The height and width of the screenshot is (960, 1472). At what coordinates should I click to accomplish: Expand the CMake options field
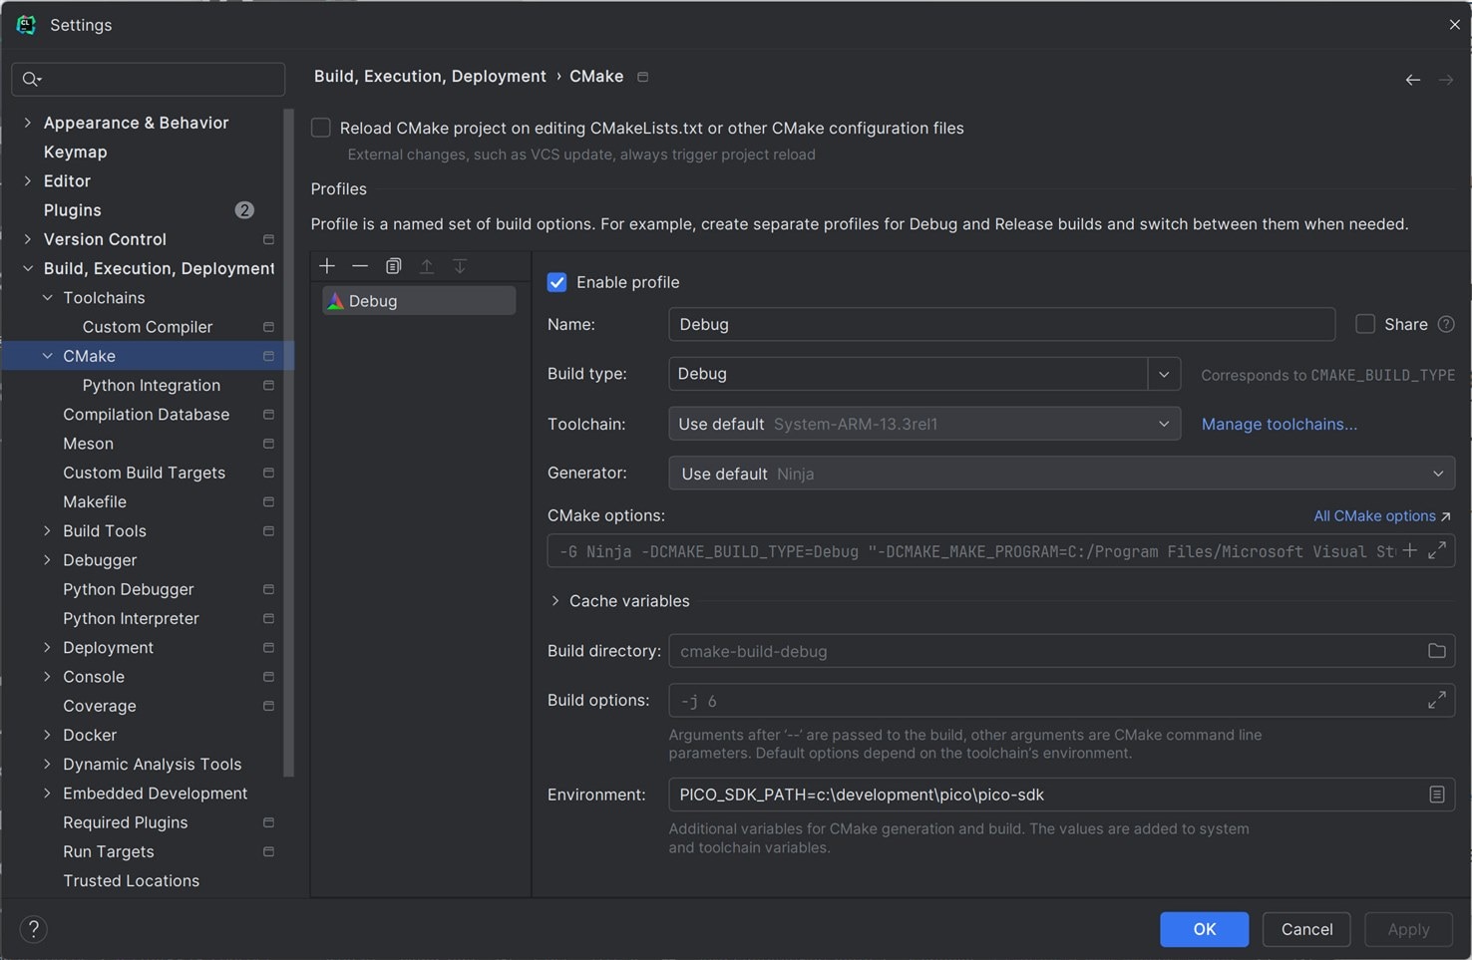[x=1437, y=550]
